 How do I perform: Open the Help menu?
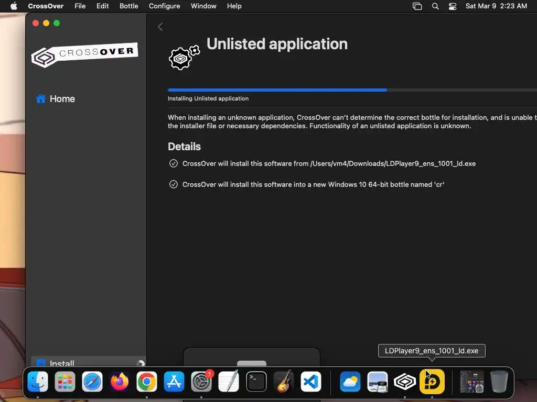pyautogui.click(x=234, y=6)
